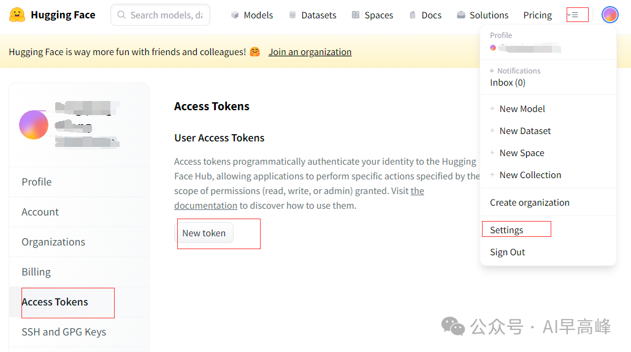
Task: Open Settings from the dropdown menu
Action: click(507, 230)
